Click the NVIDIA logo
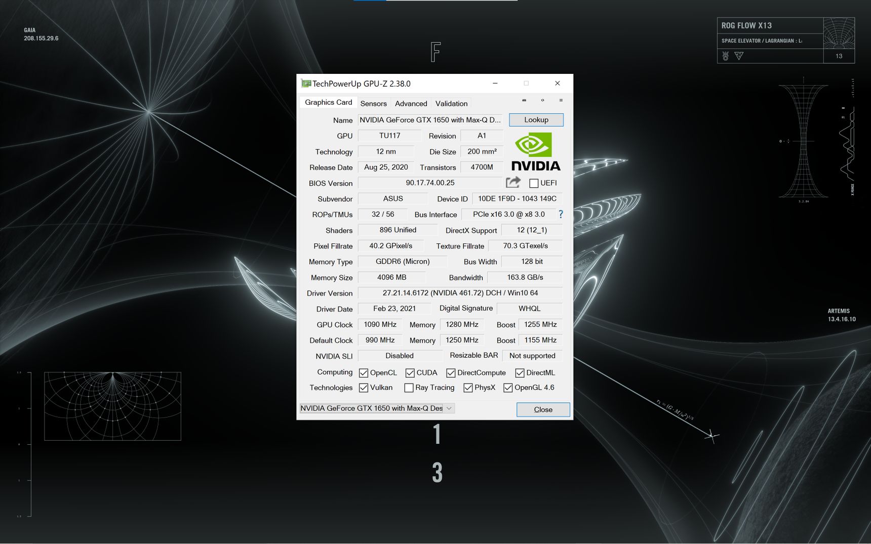This screenshot has height=544, width=871. pos(536,152)
